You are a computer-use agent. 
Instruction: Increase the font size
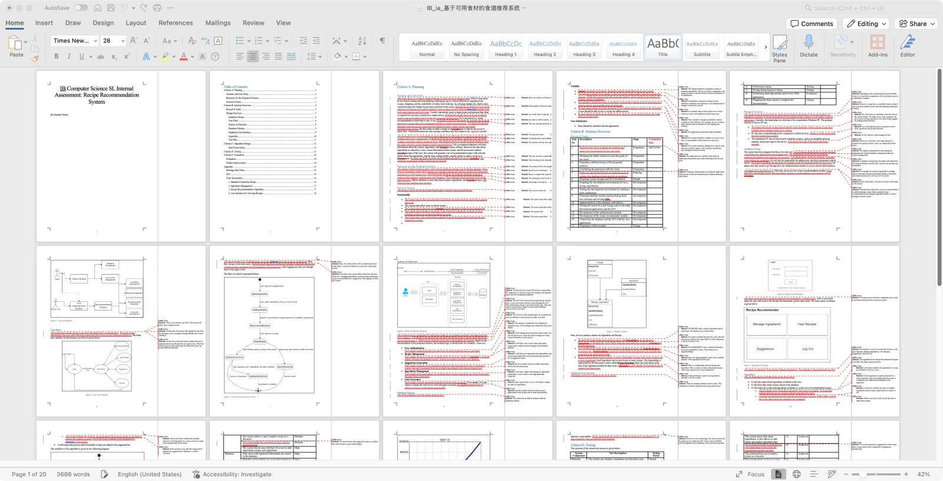pyautogui.click(x=133, y=41)
